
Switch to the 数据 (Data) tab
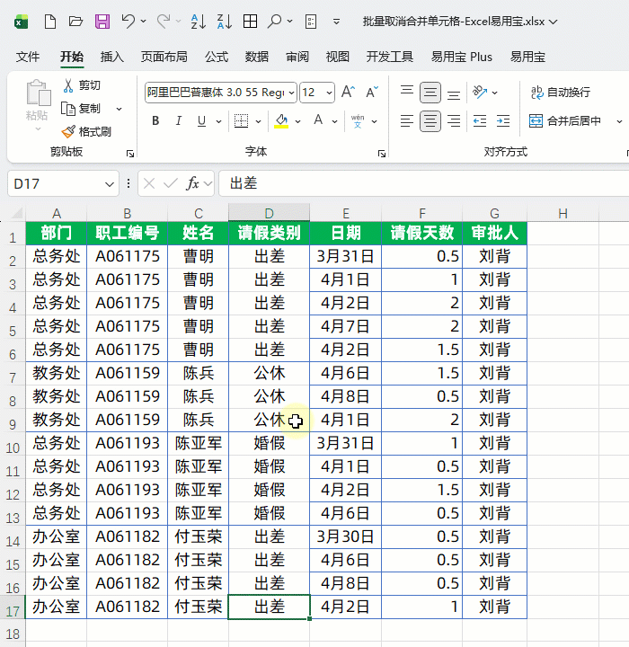point(257,57)
